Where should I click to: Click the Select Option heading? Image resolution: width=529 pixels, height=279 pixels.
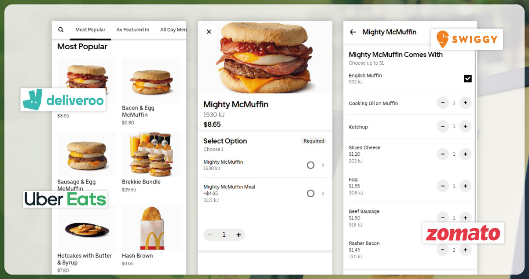225,141
